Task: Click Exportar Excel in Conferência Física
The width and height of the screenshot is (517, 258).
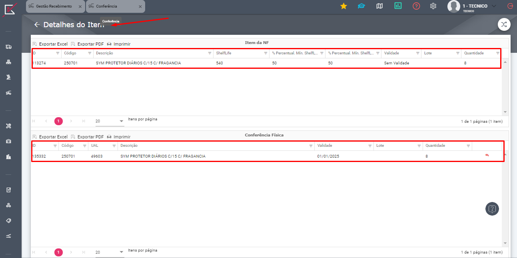Action: [x=50, y=137]
